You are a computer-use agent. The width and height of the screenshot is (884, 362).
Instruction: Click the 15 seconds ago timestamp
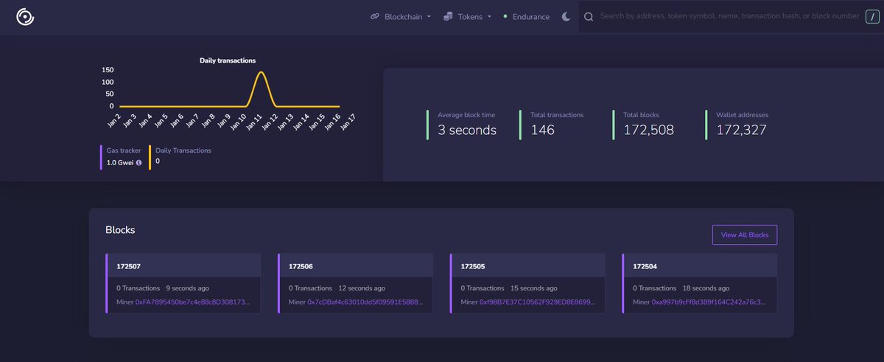click(534, 288)
